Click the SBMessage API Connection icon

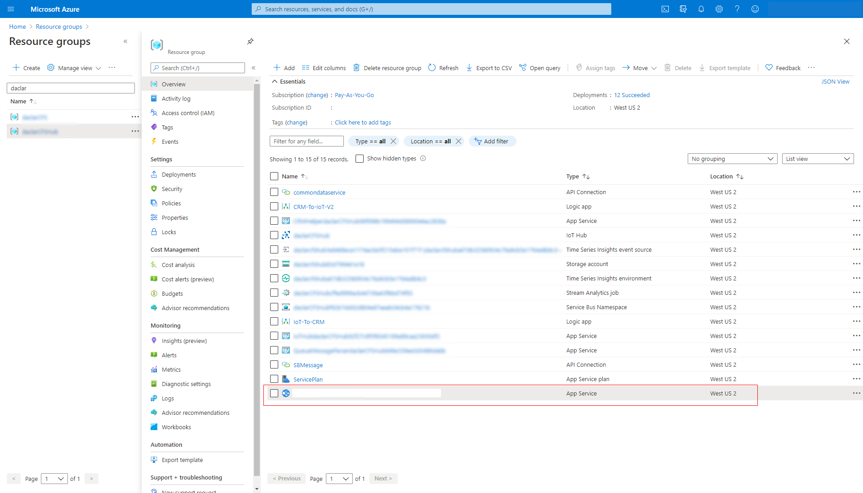click(286, 364)
